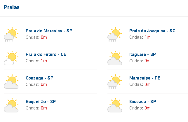
Task: Click the wave height for Praia da Joaquina
Action: [x=147, y=37]
